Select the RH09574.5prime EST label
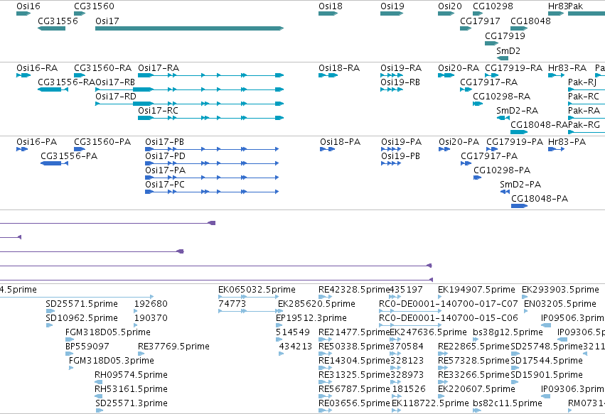The width and height of the screenshot is (605, 414). 131,375
